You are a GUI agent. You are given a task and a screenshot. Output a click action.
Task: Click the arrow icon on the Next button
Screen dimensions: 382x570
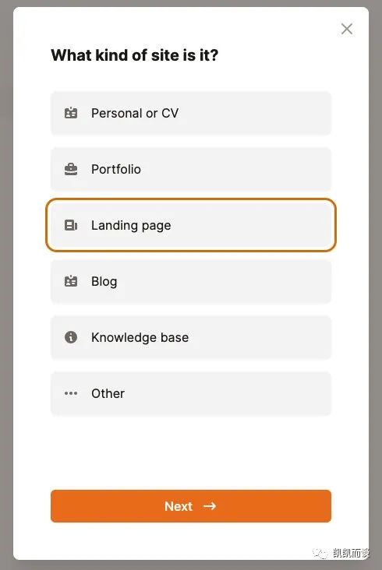tap(210, 506)
